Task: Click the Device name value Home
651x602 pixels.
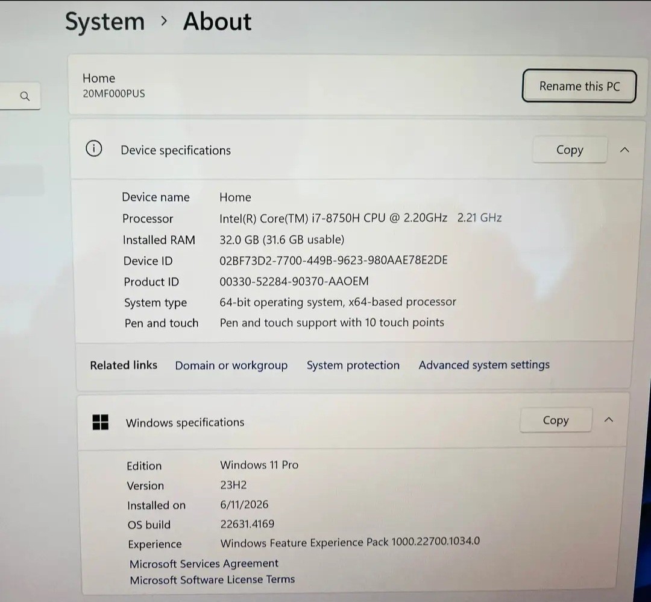Action: click(x=235, y=197)
